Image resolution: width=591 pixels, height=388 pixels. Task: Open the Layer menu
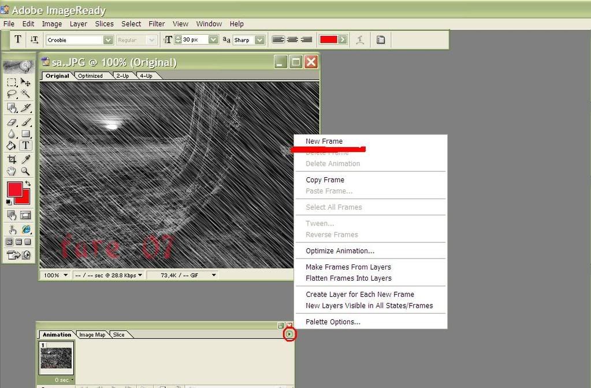coord(79,24)
